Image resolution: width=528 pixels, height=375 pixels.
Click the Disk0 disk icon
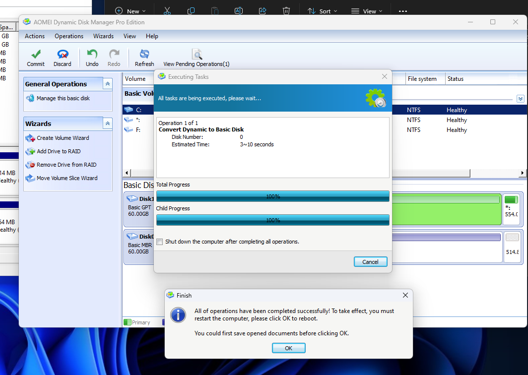click(132, 236)
